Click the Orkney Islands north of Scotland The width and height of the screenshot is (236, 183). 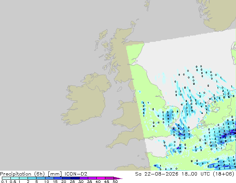(133, 24)
